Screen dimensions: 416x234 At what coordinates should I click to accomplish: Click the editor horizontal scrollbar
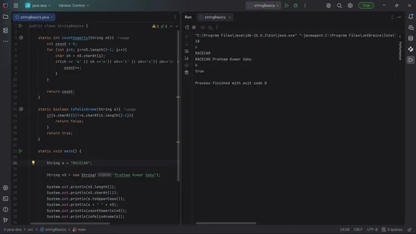70,223
